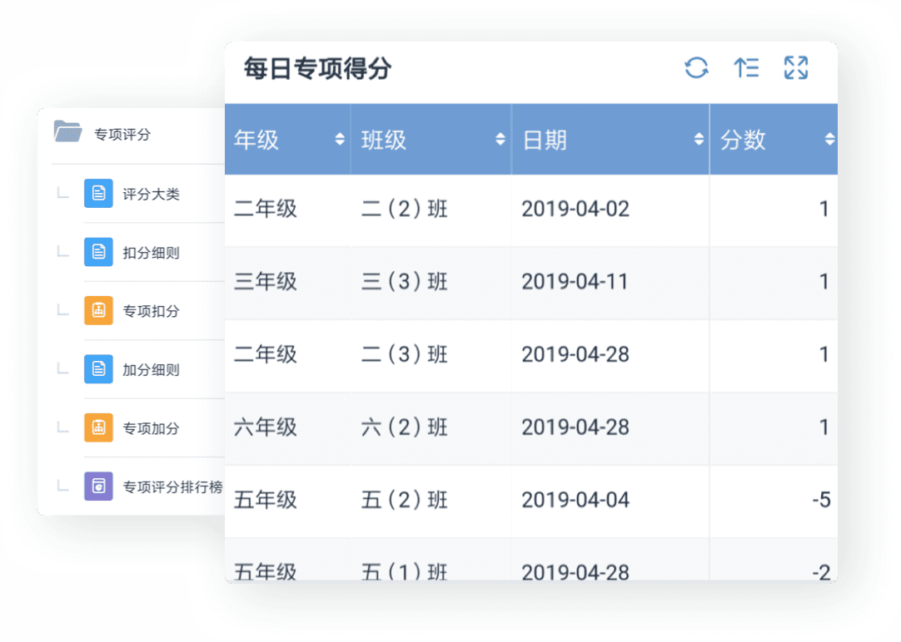Click the blue document icon for 评分大类

tap(98, 194)
